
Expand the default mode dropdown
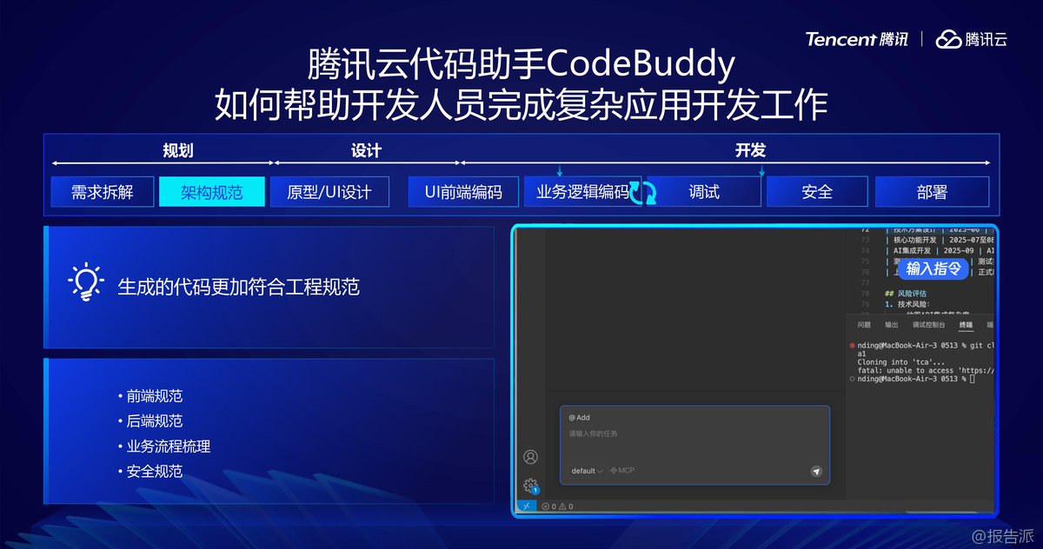[x=587, y=471]
